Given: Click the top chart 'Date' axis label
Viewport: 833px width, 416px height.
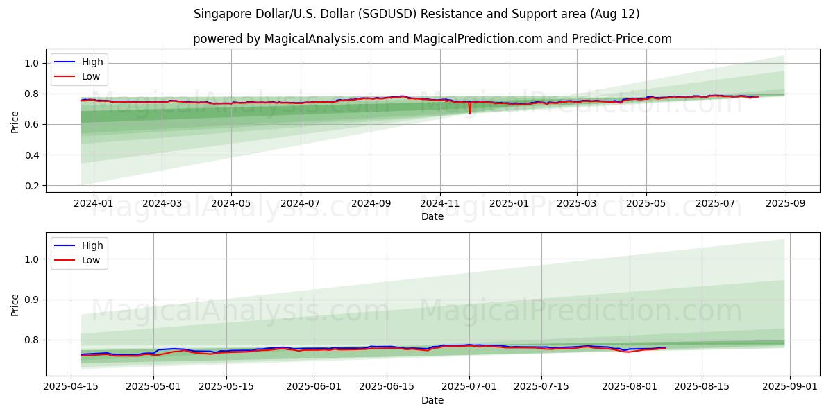Looking at the screenshot, I should 432,216.
